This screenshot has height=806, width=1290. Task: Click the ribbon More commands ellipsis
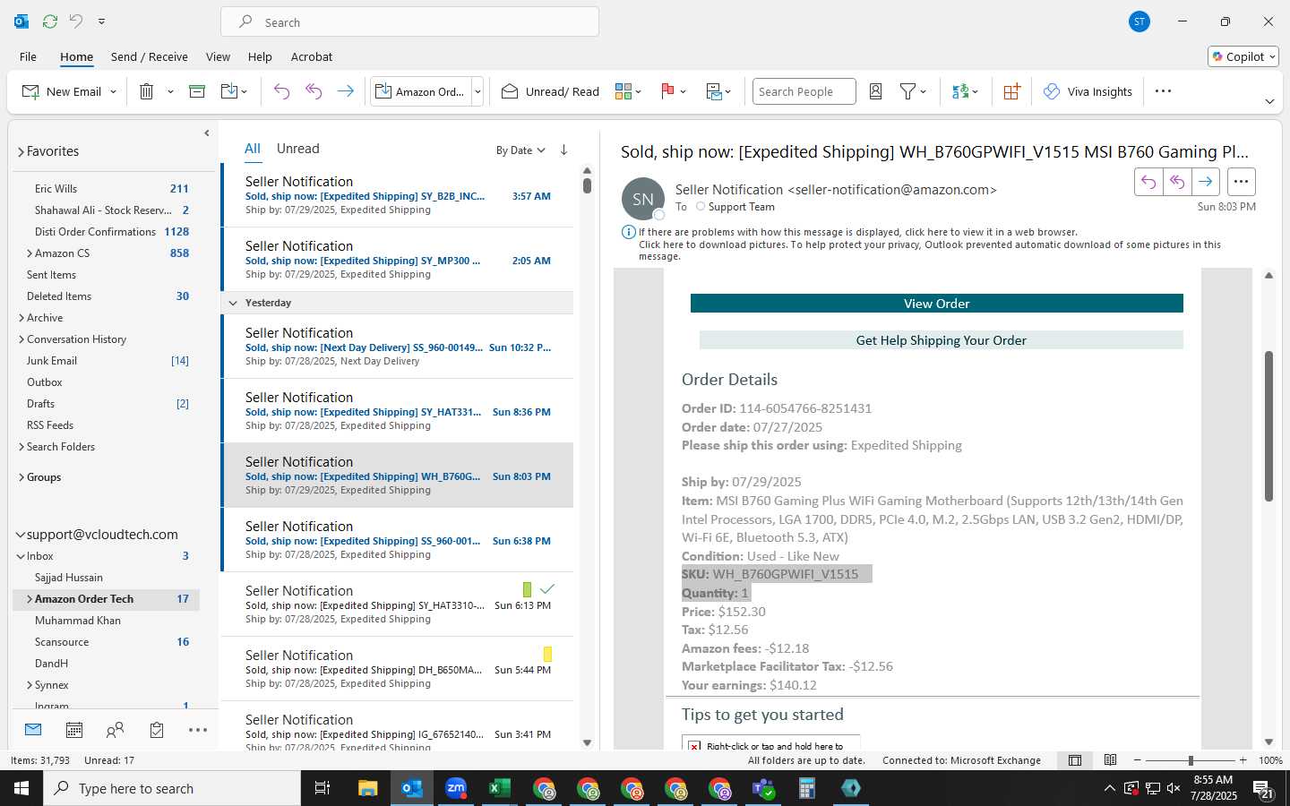coord(1163,91)
